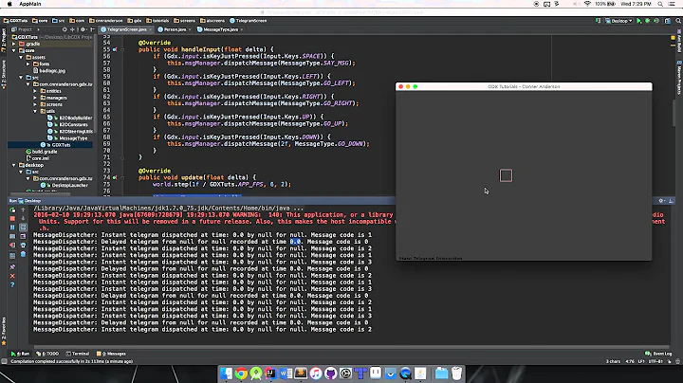Toggle tool window quick-access in status bar corner
The height and width of the screenshot is (383, 683).
4,362
